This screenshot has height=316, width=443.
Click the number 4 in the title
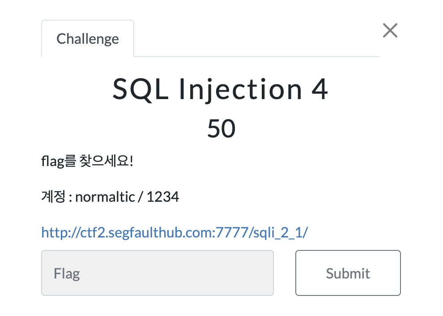[319, 89]
